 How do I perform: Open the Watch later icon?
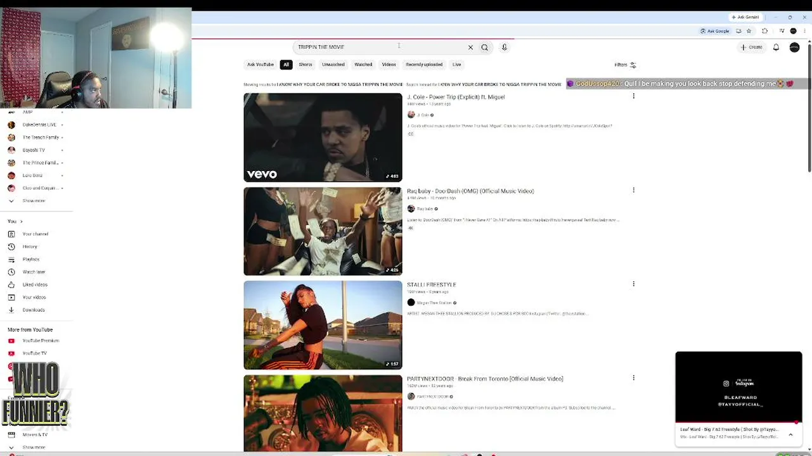pos(11,272)
